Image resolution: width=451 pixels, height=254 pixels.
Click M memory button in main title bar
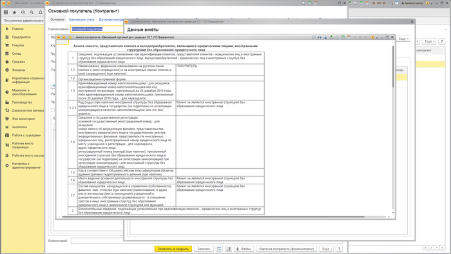(x=374, y=3)
